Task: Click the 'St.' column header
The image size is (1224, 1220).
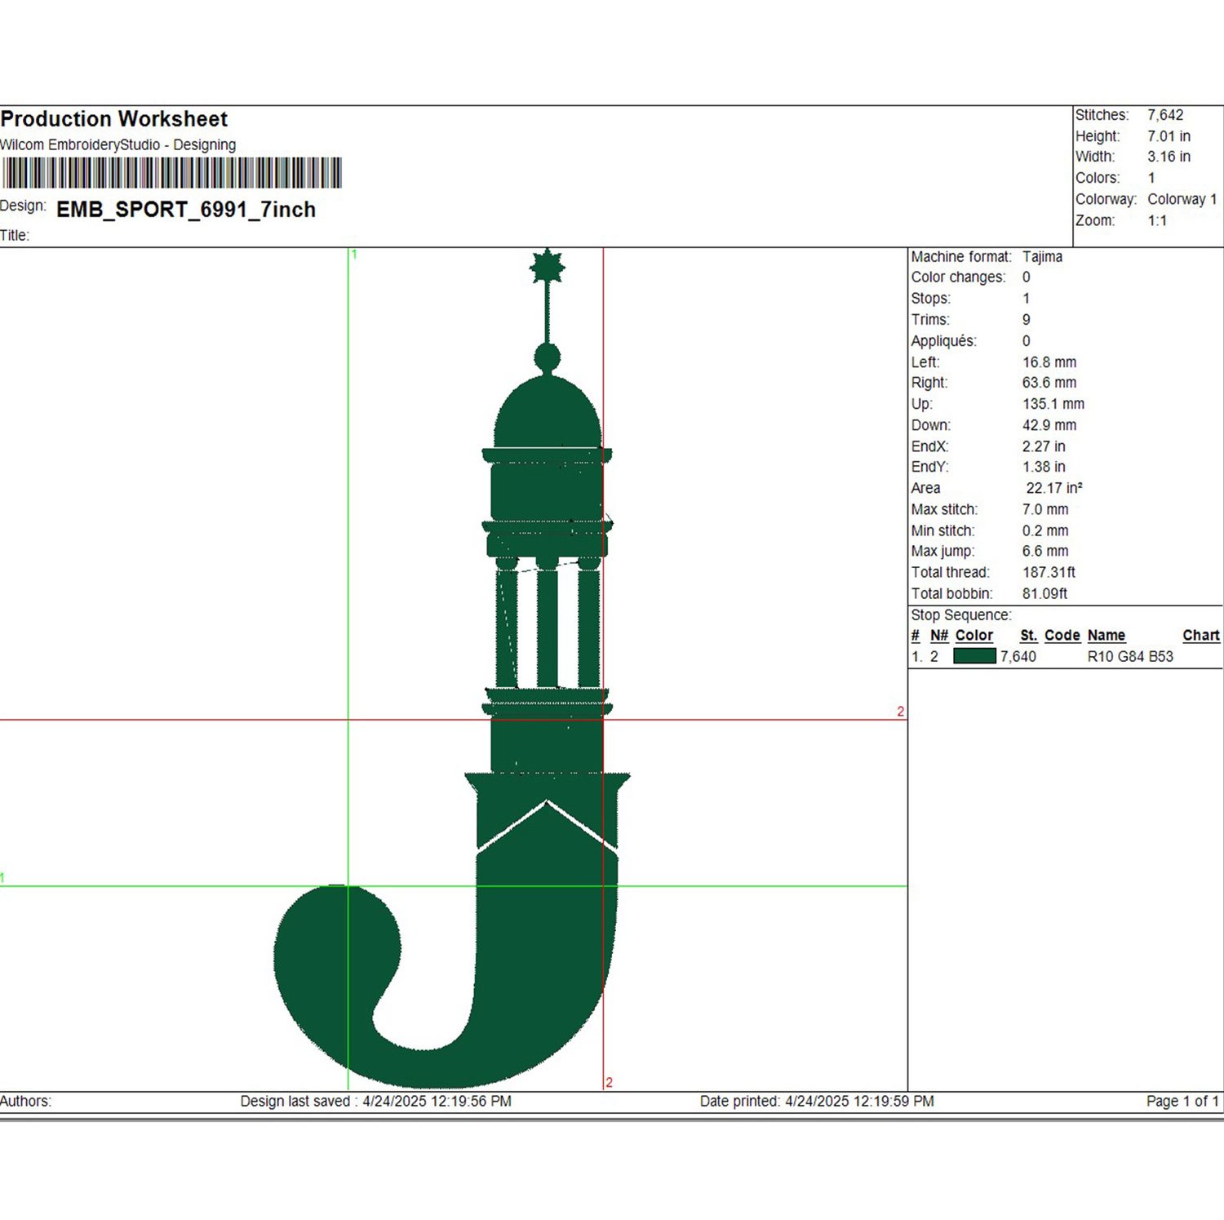Action: 1029,636
